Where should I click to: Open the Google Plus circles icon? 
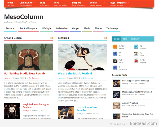coord(136,54)
